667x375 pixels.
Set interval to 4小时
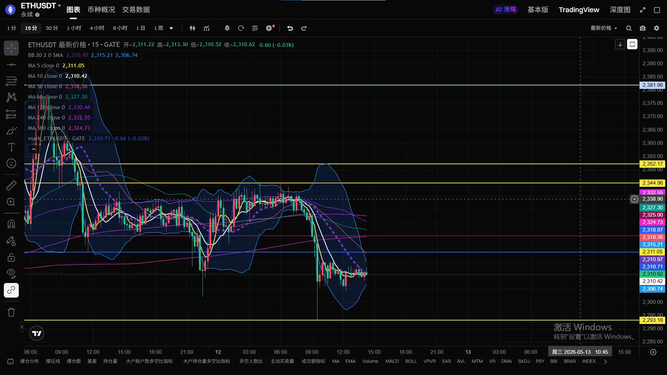[x=97, y=28]
